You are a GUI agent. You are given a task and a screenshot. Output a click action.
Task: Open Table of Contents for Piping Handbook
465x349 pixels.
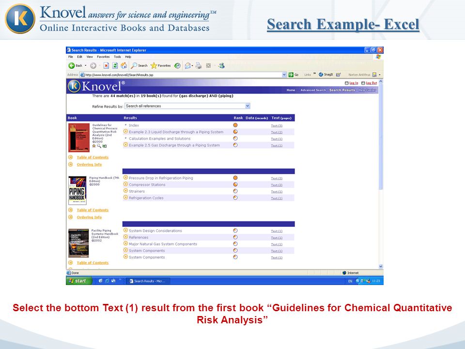(x=93, y=210)
